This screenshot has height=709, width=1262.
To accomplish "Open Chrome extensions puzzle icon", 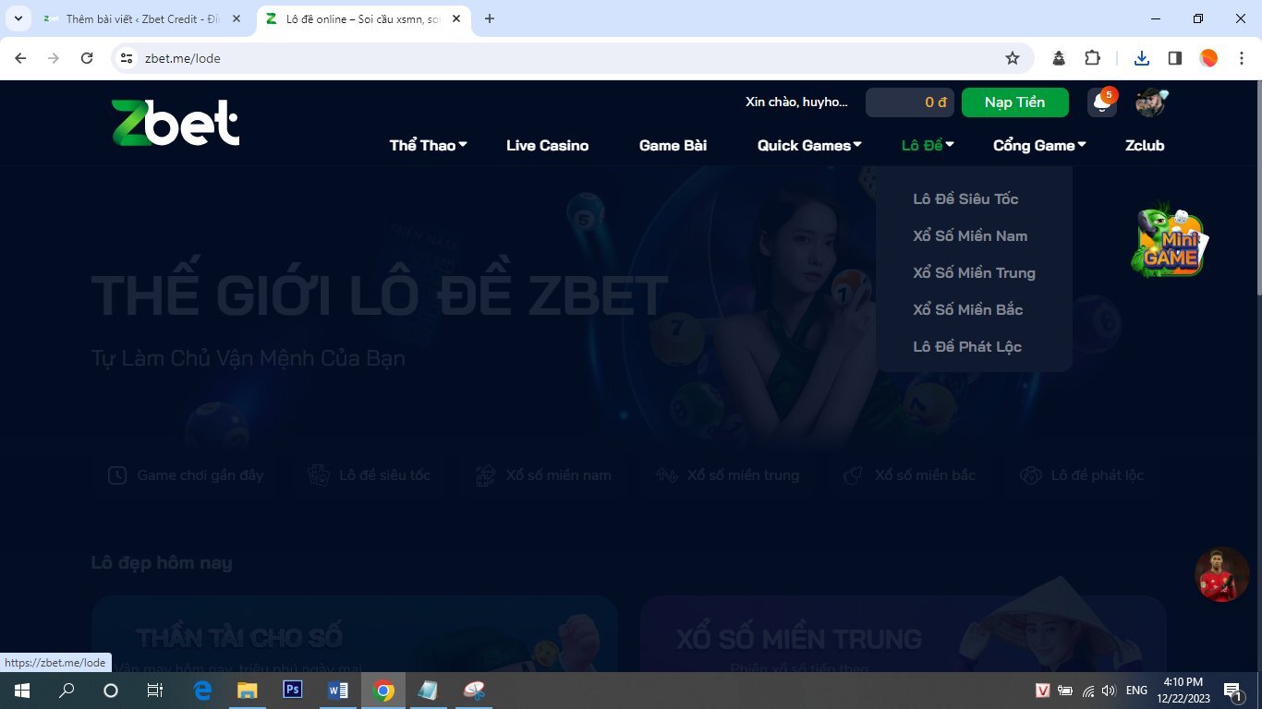I will click(x=1092, y=58).
